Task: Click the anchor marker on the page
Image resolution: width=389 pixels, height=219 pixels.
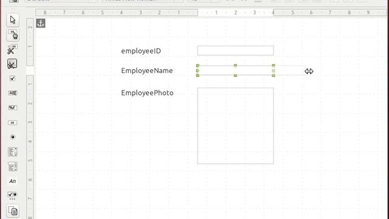Action: point(41,23)
